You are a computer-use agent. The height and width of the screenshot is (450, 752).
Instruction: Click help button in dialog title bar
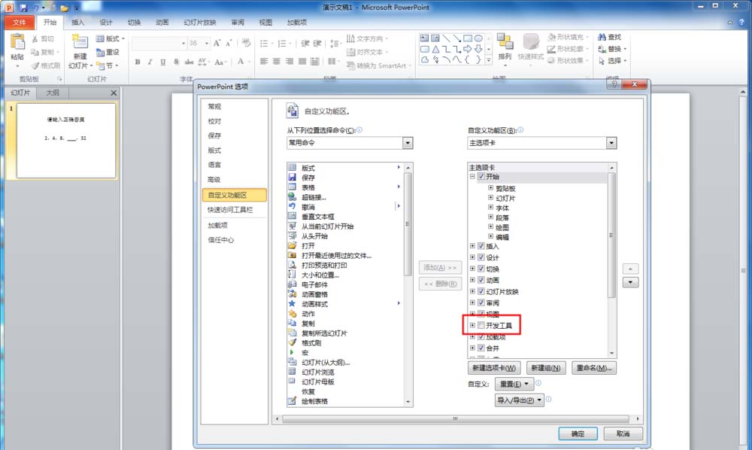[x=614, y=84]
